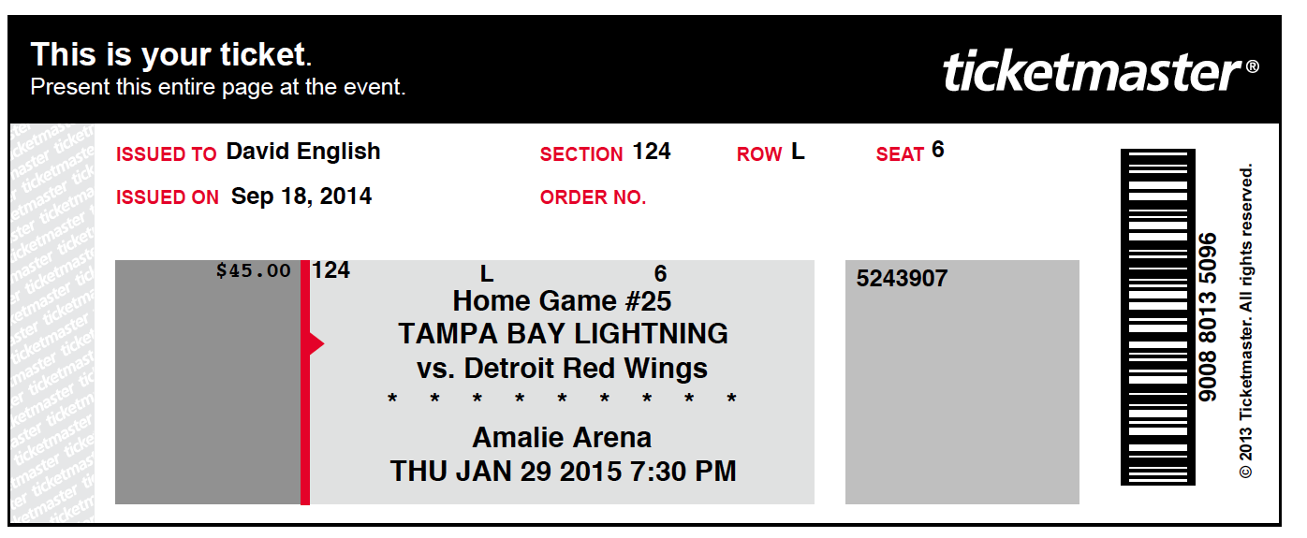
Task: Click ticket number 5243907
Action: [902, 278]
